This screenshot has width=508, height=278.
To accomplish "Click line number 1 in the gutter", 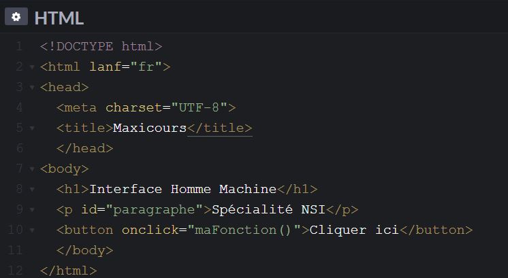I will [x=20, y=46].
